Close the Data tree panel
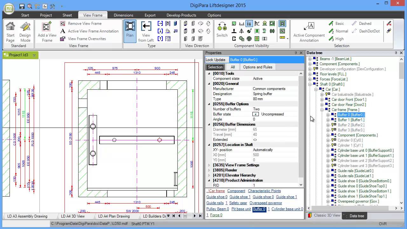 pos(401,53)
